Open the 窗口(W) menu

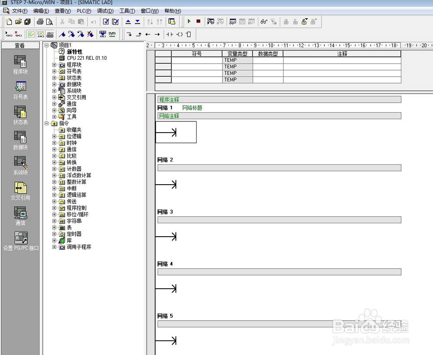150,11
